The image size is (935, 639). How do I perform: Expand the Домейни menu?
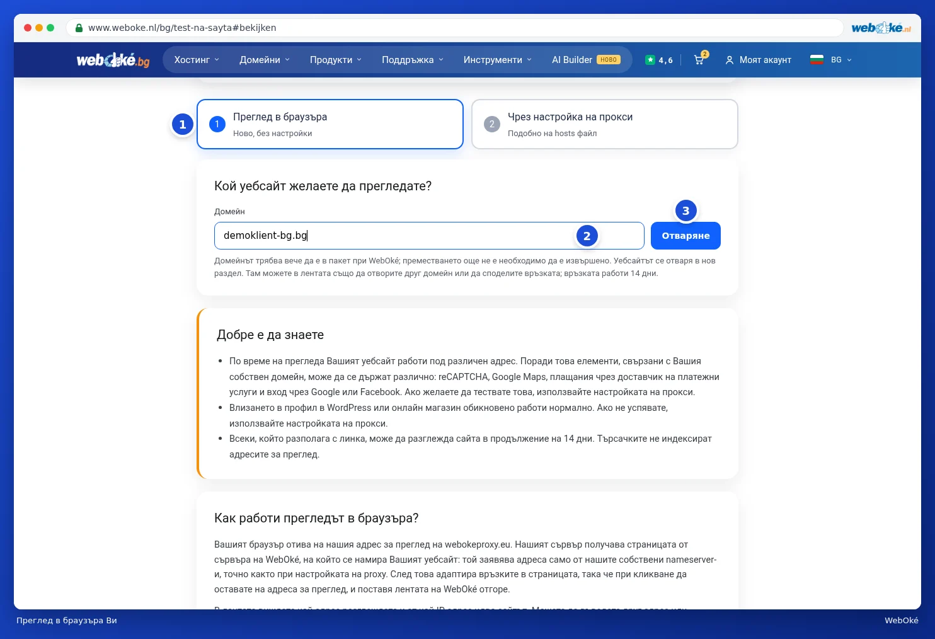click(x=265, y=60)
